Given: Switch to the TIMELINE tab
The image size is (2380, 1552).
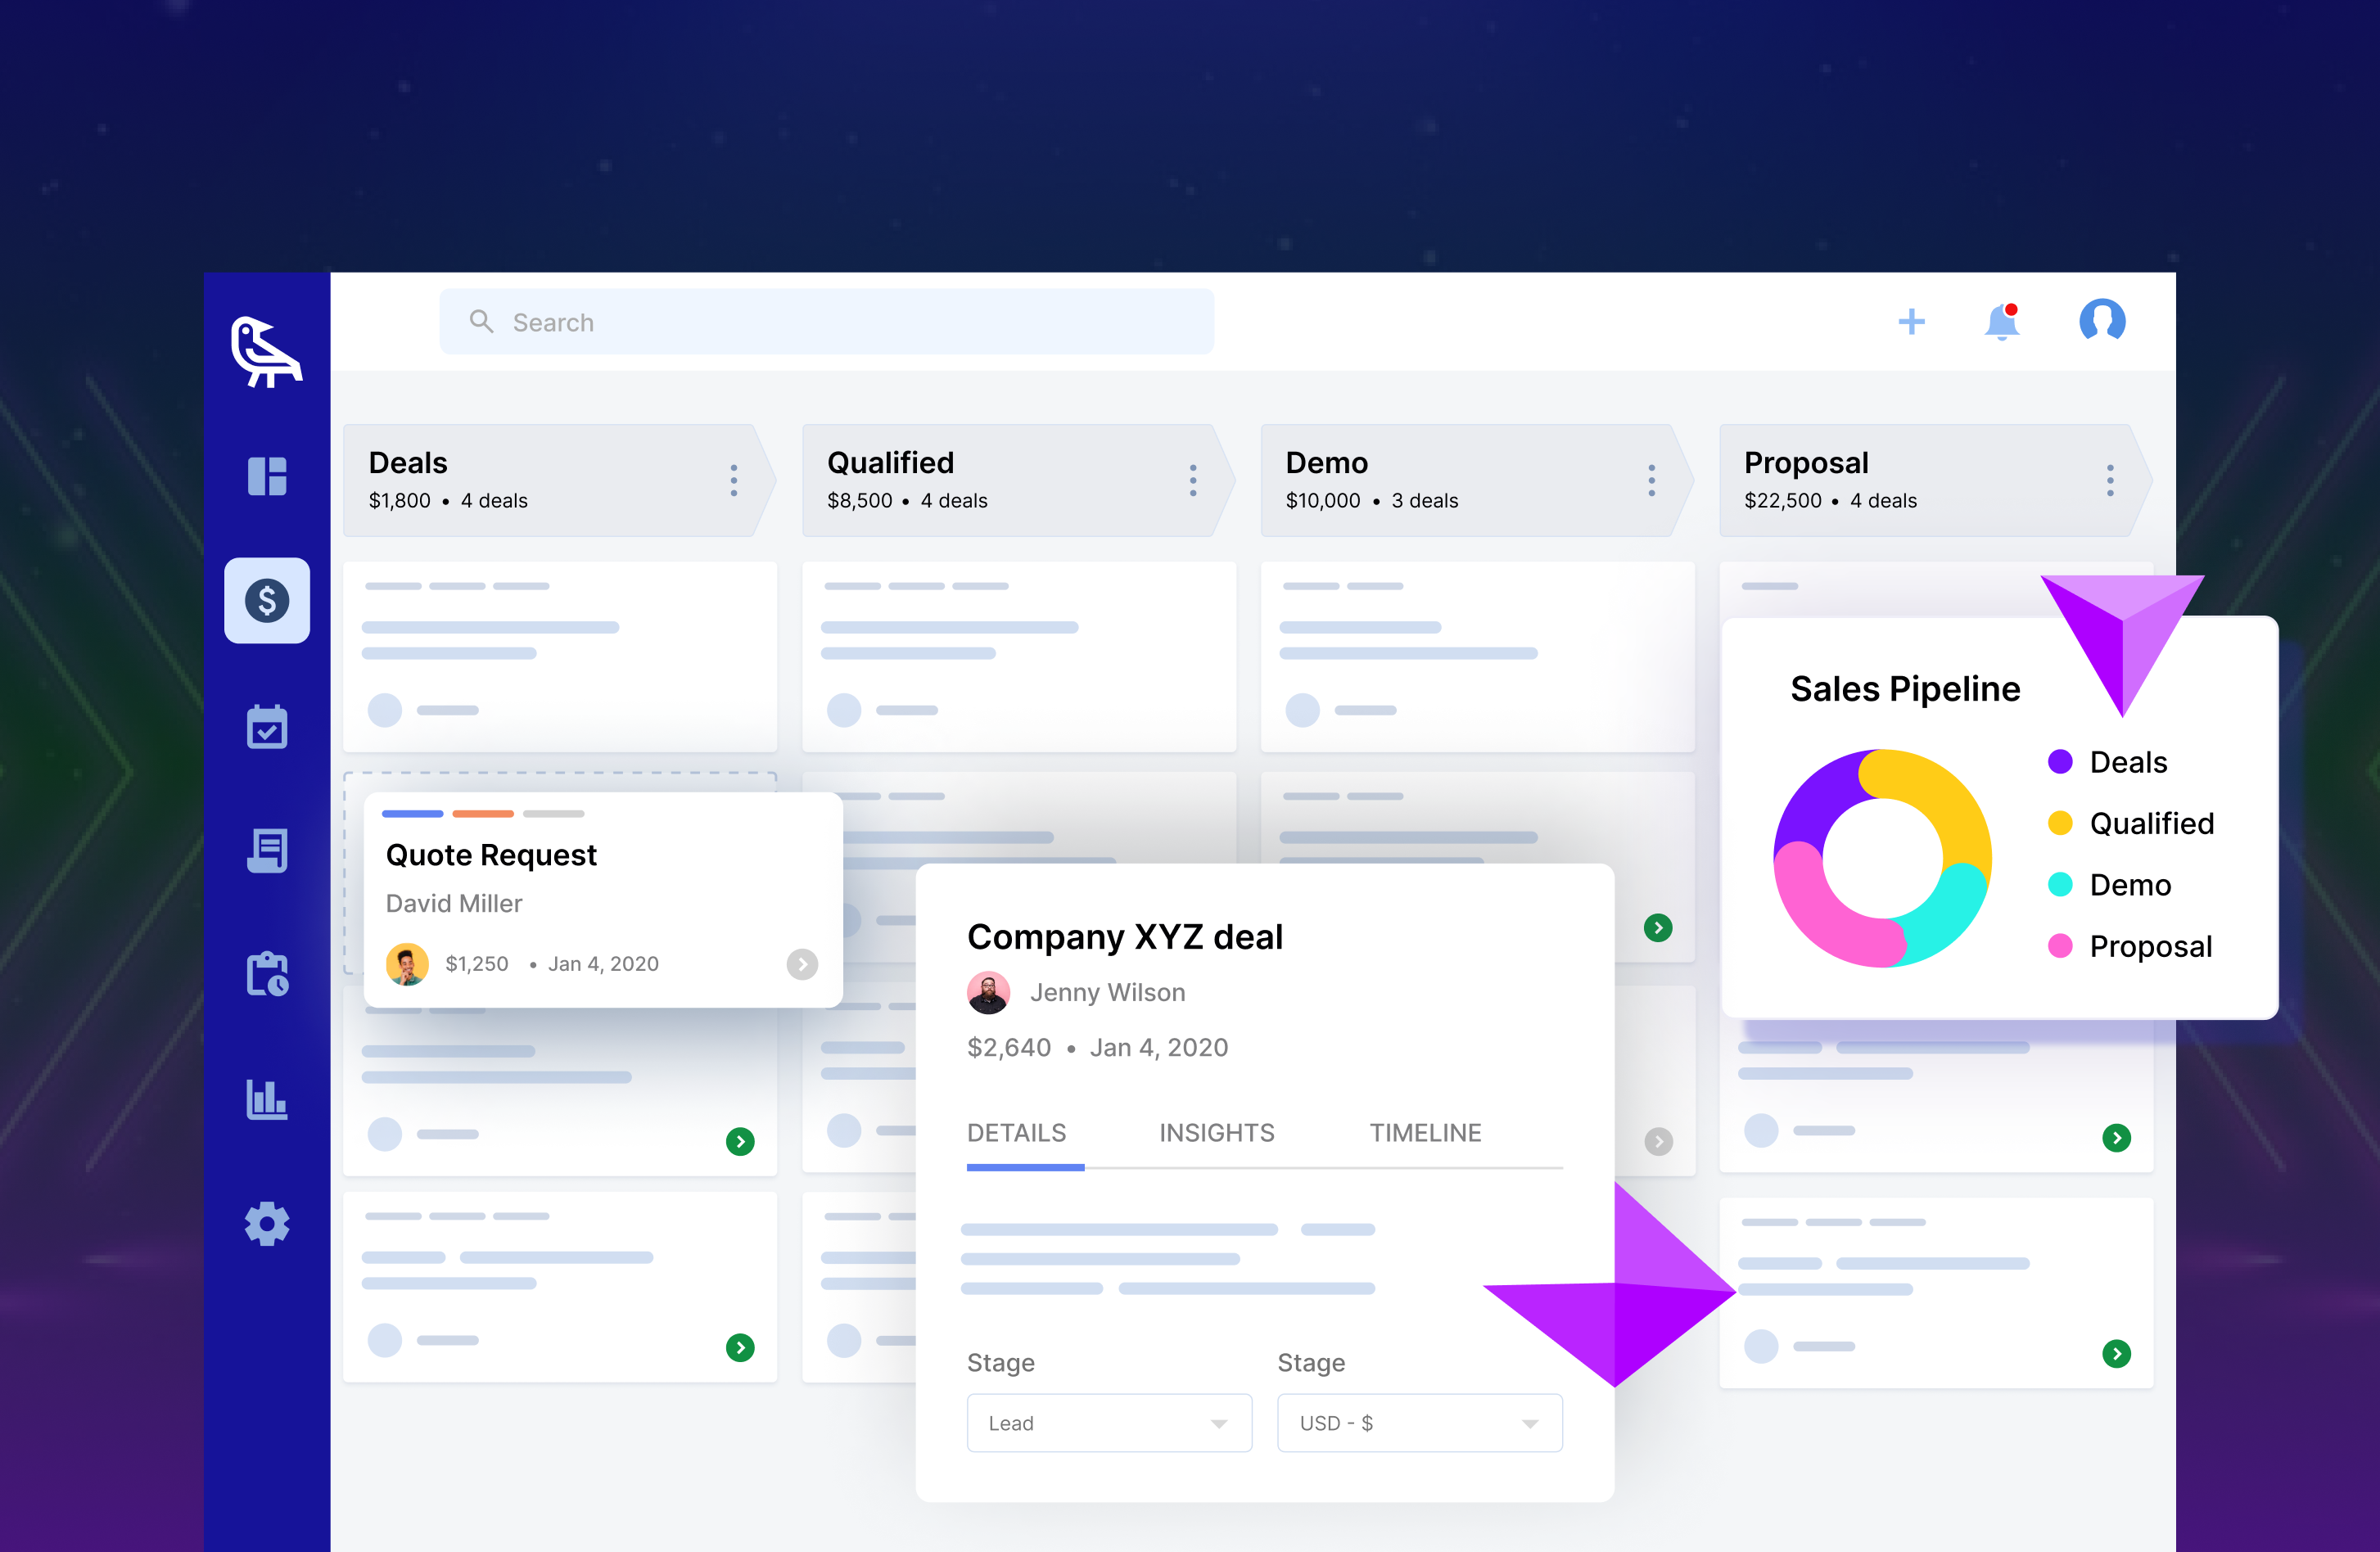Looking at the screenshot, I should (1425, 1132).
